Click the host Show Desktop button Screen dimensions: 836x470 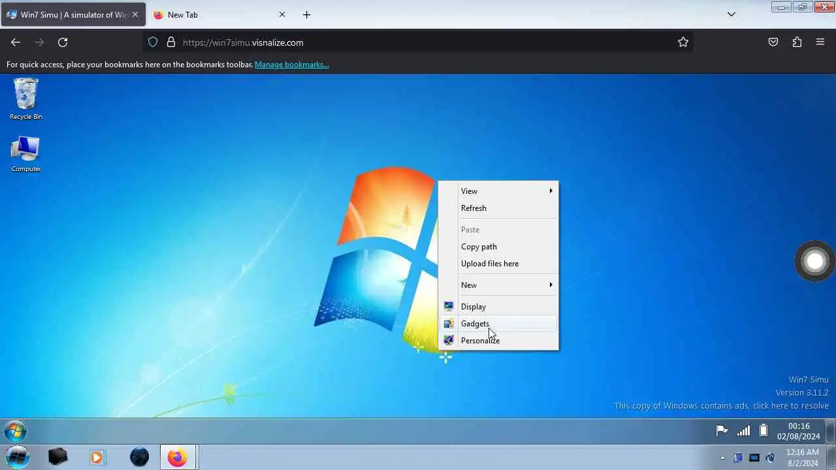(832, 458)
